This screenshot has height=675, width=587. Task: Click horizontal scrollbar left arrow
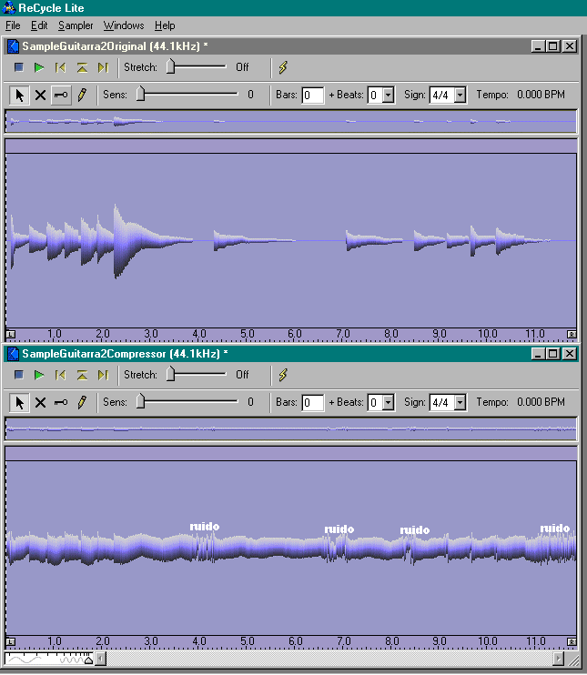tap(100, 659)
